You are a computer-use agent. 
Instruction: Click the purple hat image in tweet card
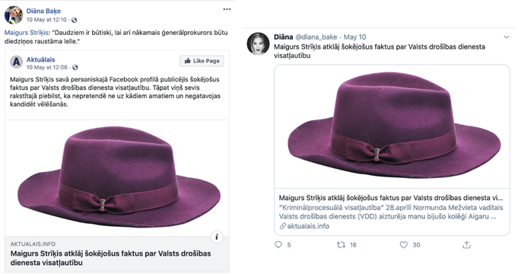point(392,126)
